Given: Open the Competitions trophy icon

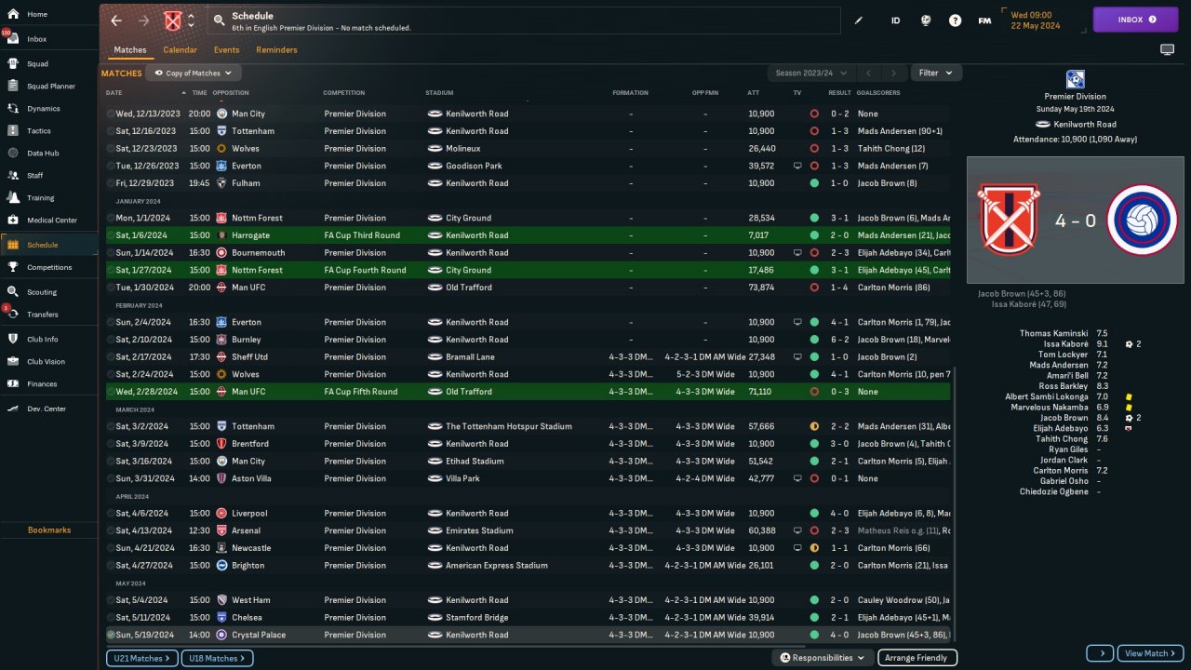Looking at the screenshot, I should (x=13, y=267).
